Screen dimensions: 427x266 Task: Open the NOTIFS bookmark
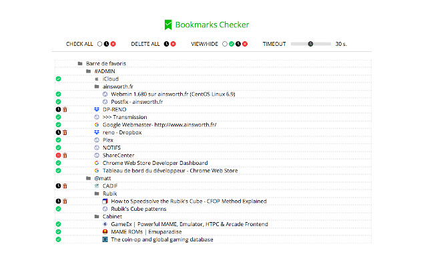pyautogui.click(x=111, y=148)
